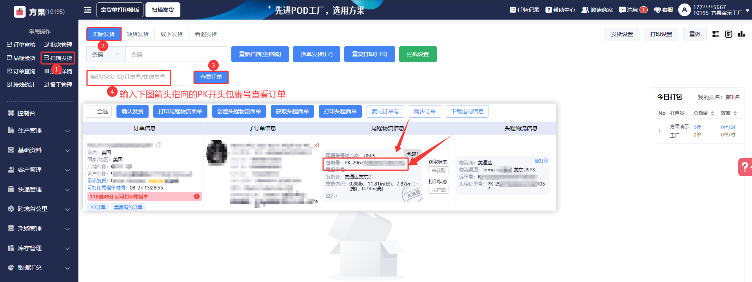752x282 pixels.
Task: Focus the 条码 scan input field
Action: (x=176, y=55)
